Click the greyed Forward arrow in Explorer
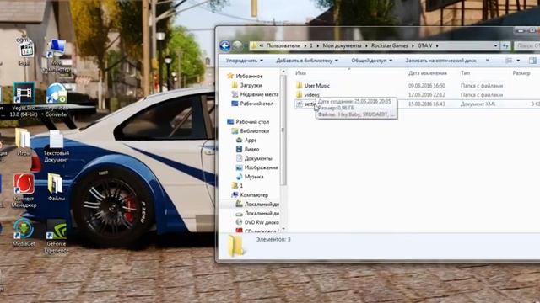Screen dimensions: 540x303 coord(237,45)
